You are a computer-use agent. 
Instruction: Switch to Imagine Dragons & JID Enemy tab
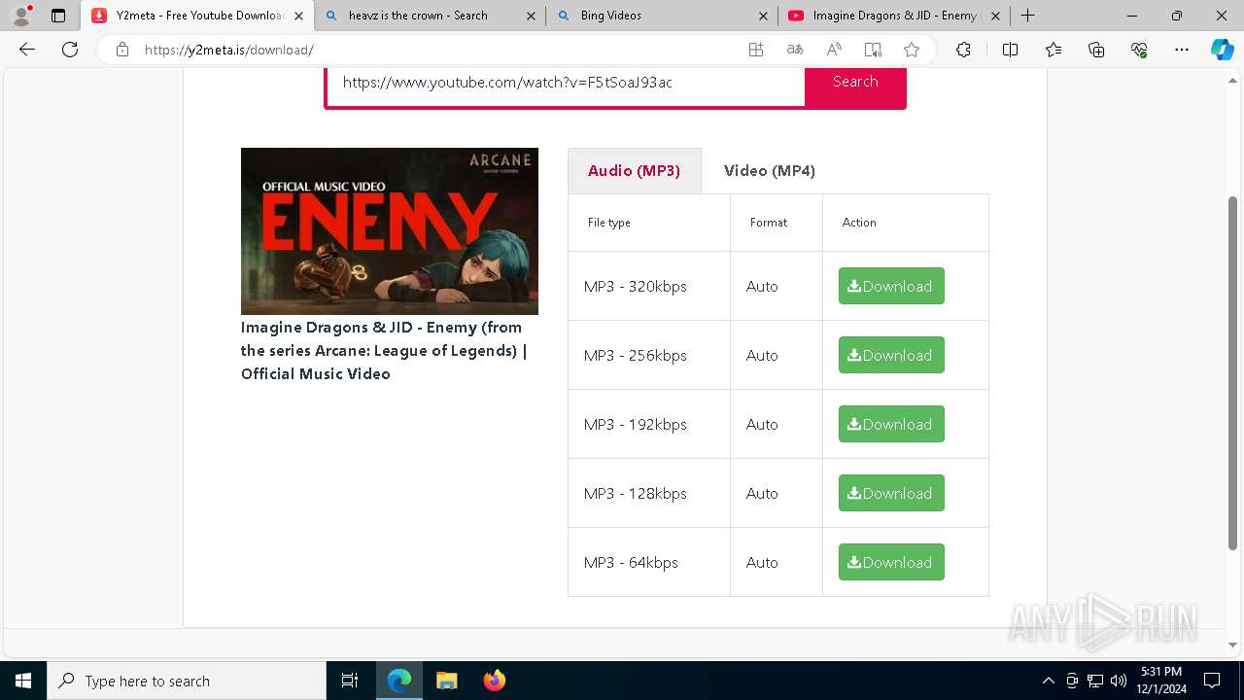click(x=893, y=16)
